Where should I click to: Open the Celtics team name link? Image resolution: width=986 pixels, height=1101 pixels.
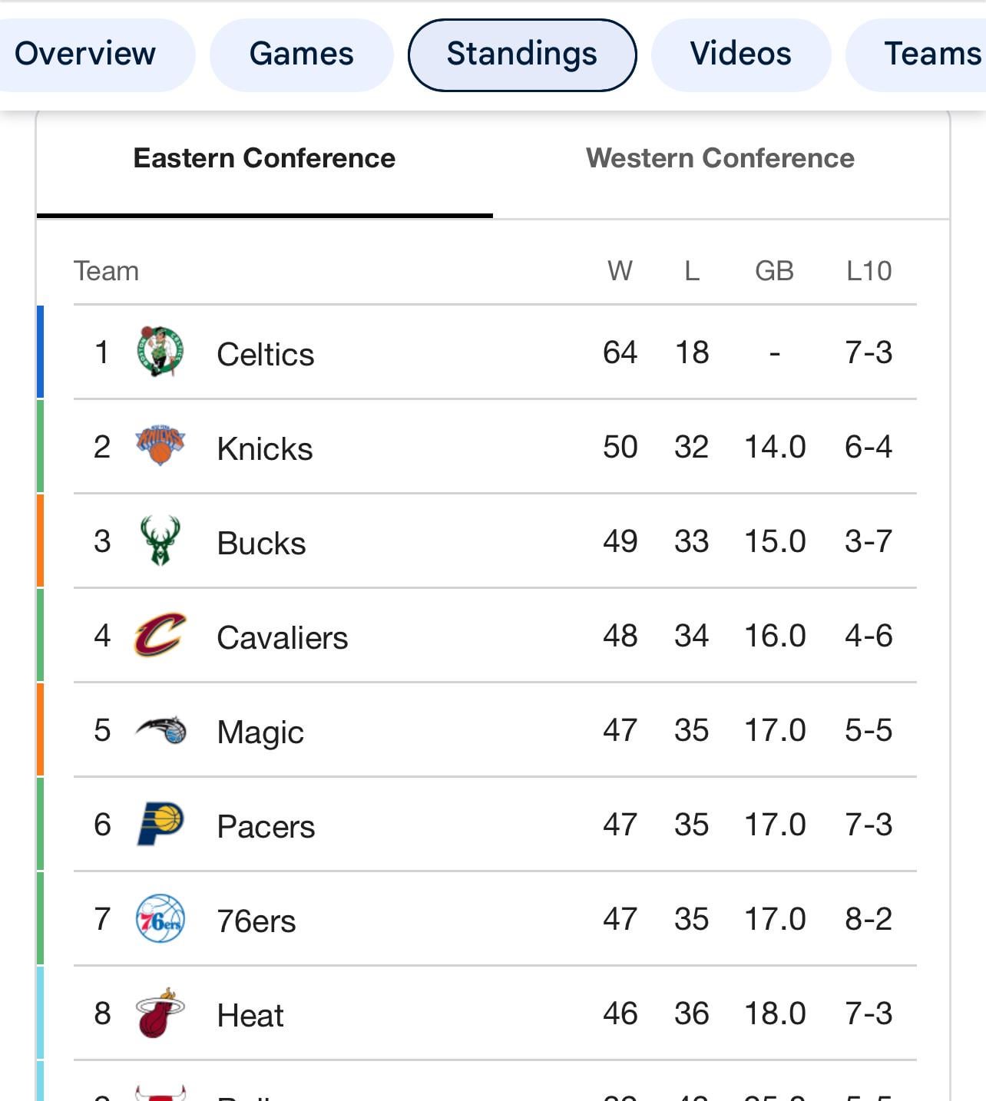click(265, 354)
